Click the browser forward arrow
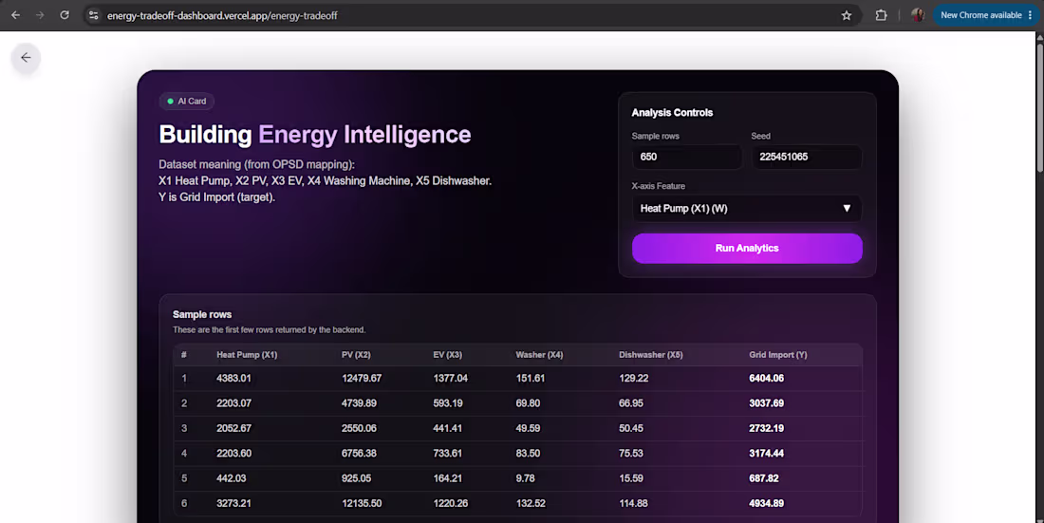 point(40,14)
